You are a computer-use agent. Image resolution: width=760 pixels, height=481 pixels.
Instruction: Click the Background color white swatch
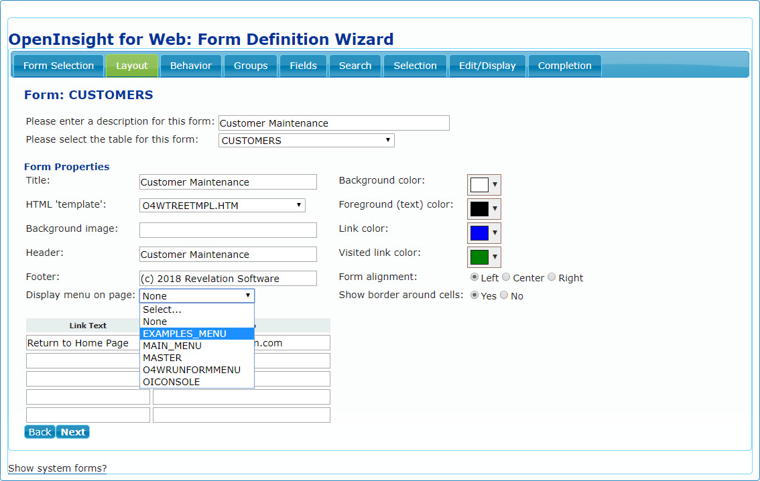pos(479,185)
